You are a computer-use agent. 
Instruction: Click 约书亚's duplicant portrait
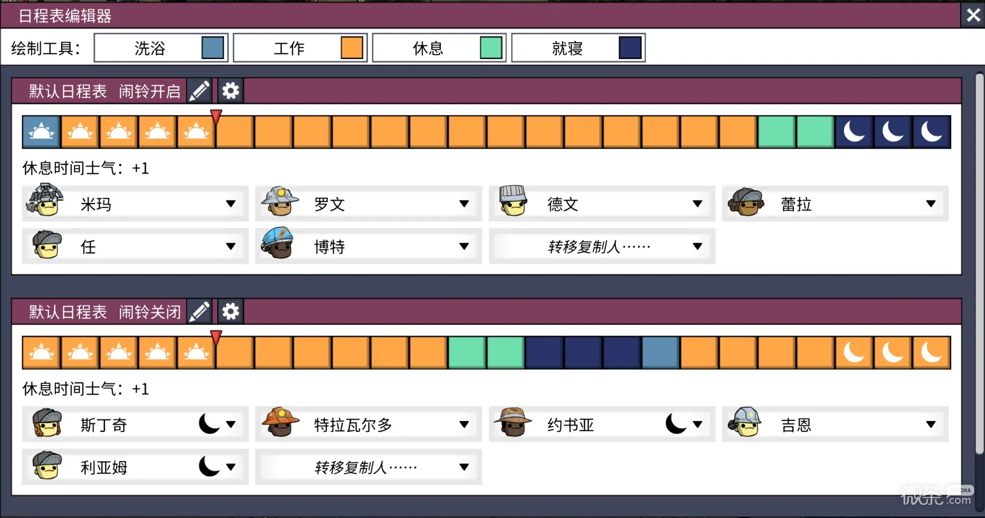(513, 422)
